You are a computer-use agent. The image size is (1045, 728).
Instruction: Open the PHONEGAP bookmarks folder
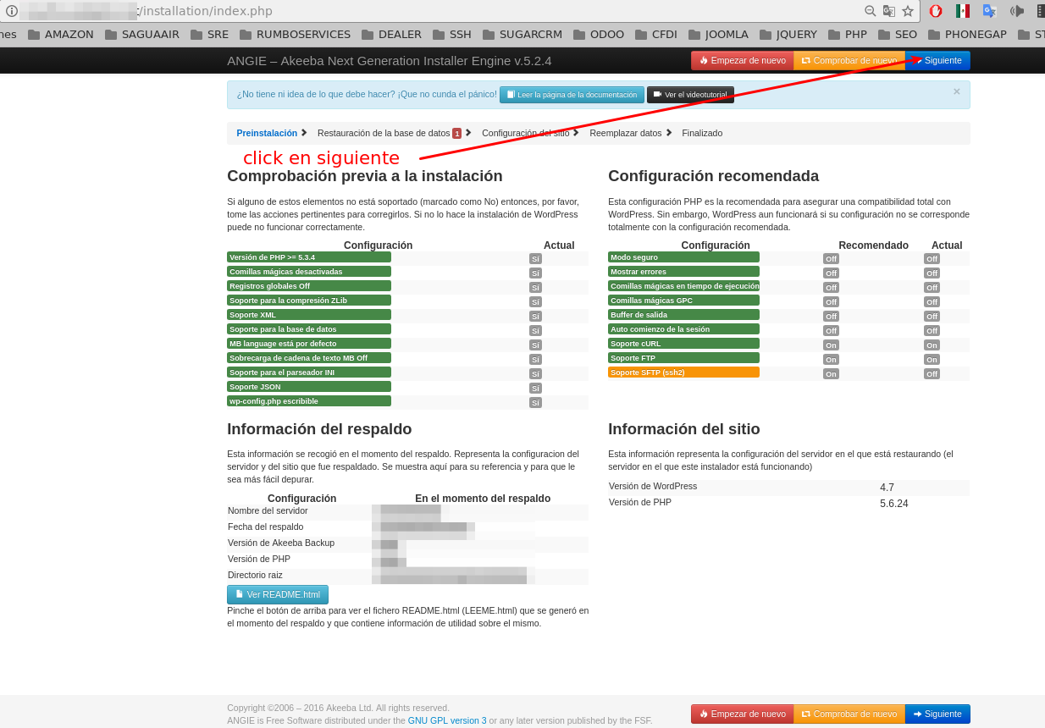click(x=967, y=35)
